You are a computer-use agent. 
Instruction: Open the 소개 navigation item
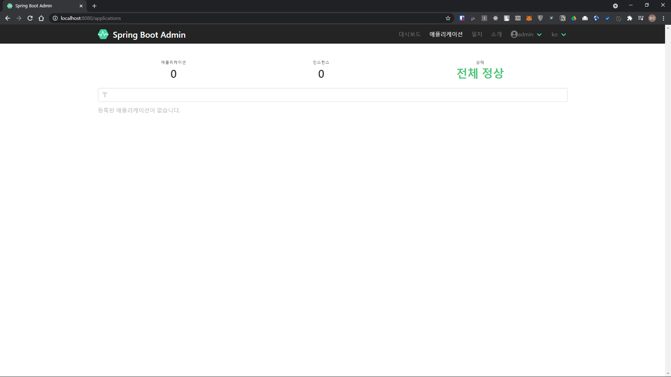point(496,34)
